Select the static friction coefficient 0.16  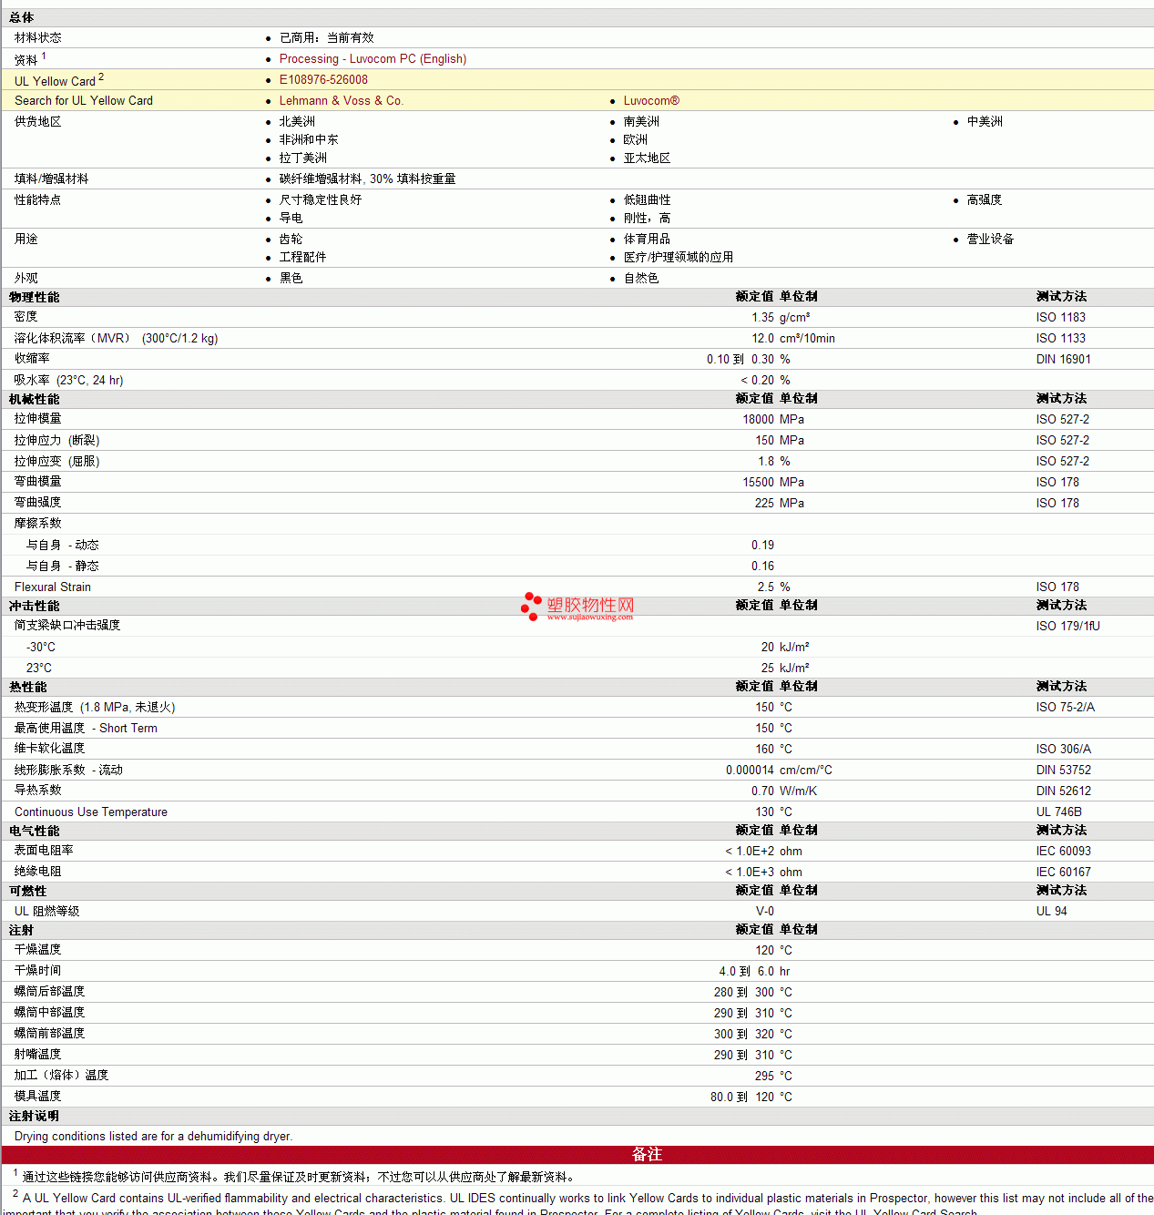[762, 566]
